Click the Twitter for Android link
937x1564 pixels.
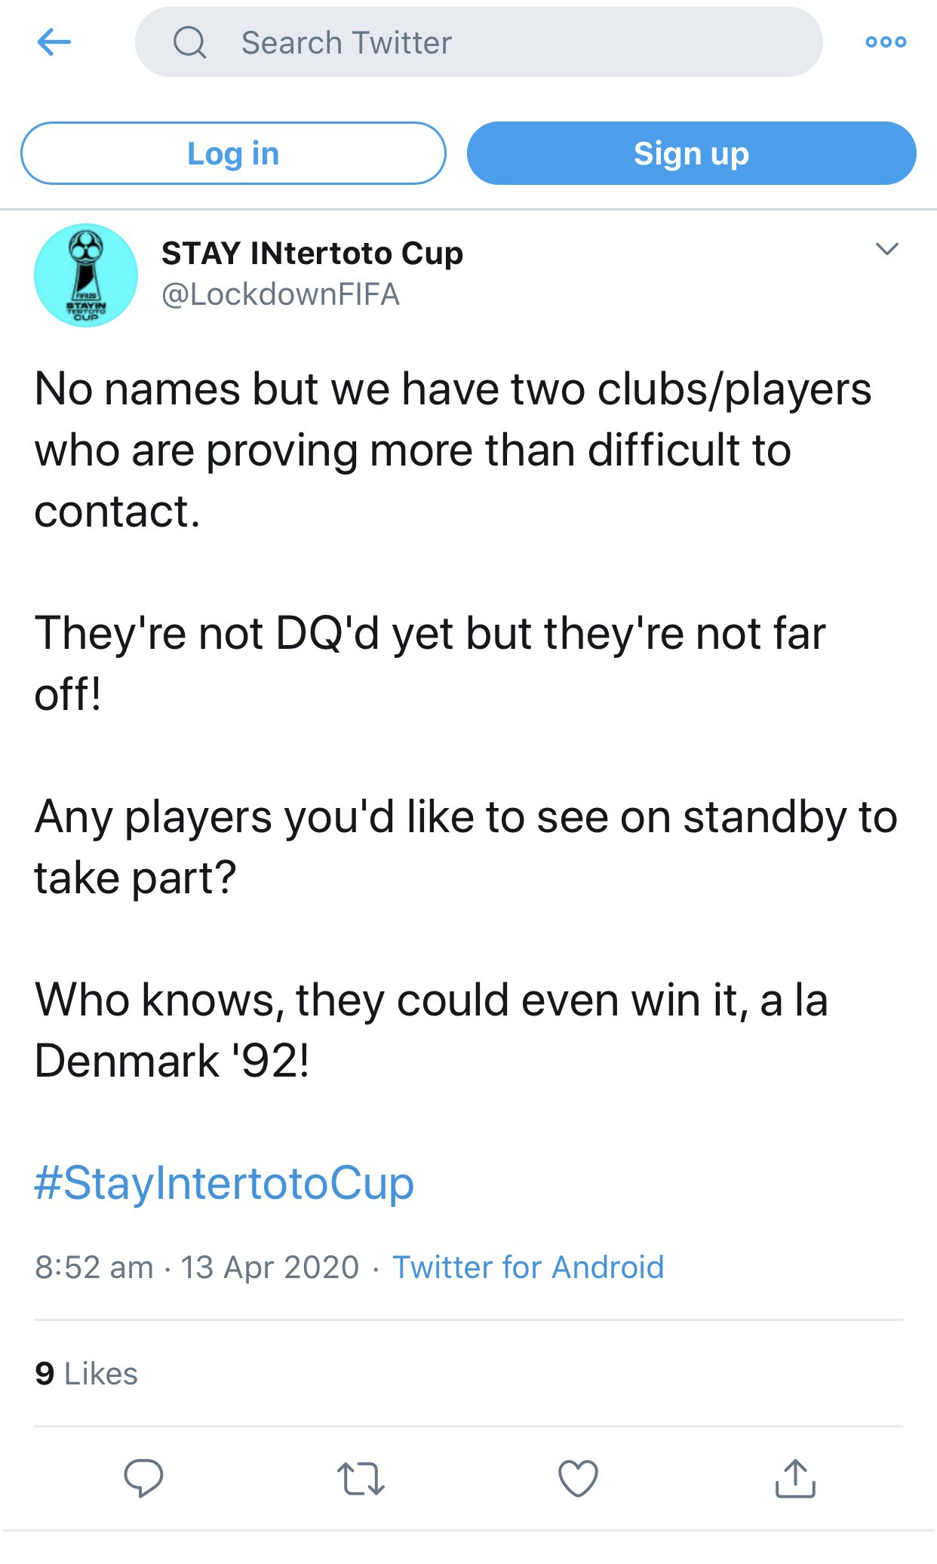coord(528,1267)
